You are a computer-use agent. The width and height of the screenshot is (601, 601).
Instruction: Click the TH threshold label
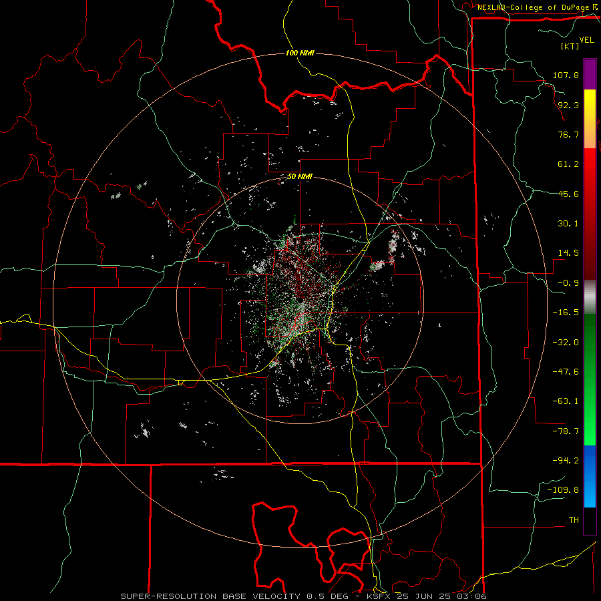click(x=574, y=520)
